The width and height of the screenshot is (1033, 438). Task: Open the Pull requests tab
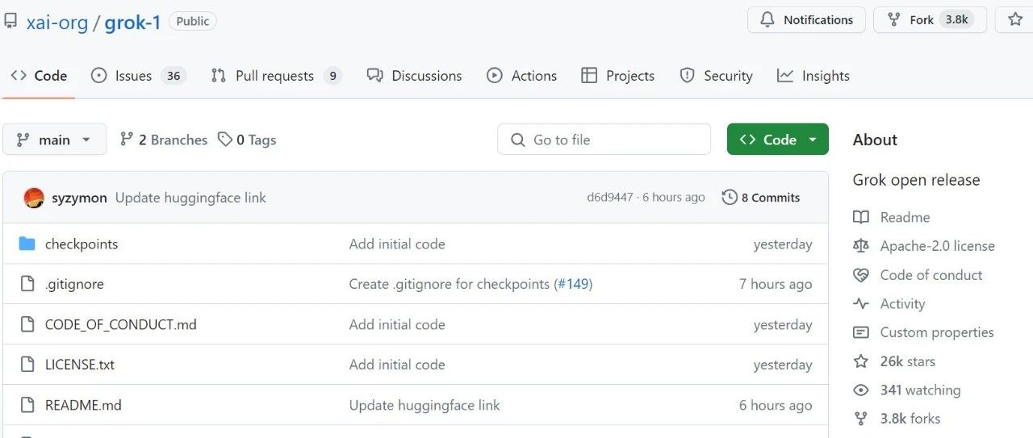point(276,76)
